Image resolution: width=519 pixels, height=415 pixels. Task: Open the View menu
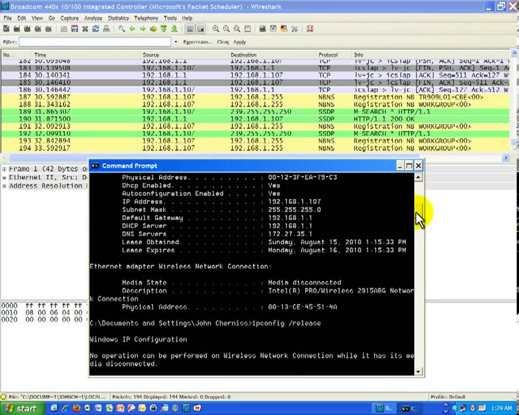pyautogui.click(x=37, y=18)
